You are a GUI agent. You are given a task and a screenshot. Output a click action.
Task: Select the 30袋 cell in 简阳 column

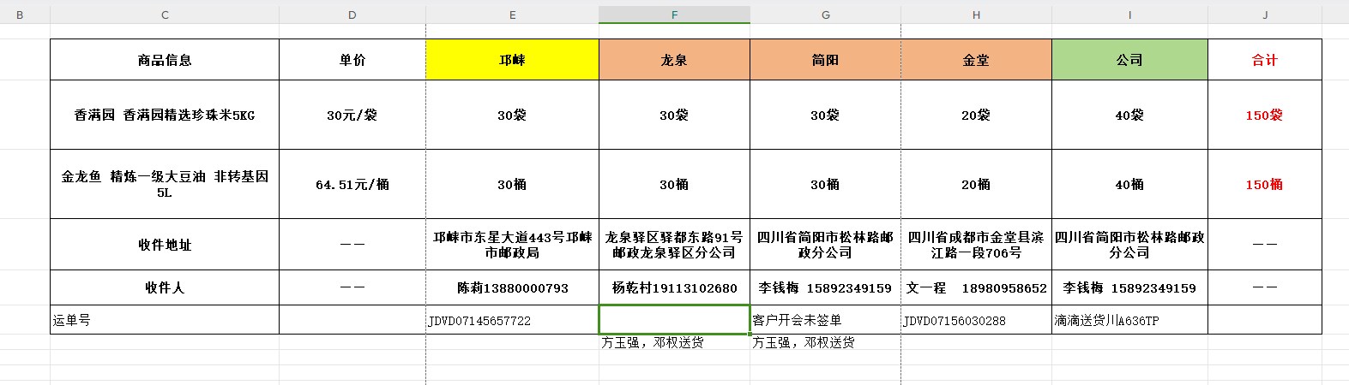point(825,115)
